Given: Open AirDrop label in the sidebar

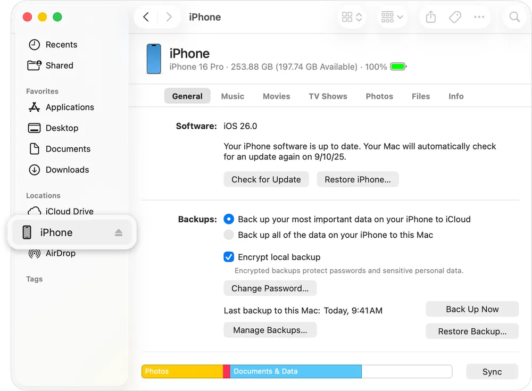Looking at the screenshot, I should [61, 253].
